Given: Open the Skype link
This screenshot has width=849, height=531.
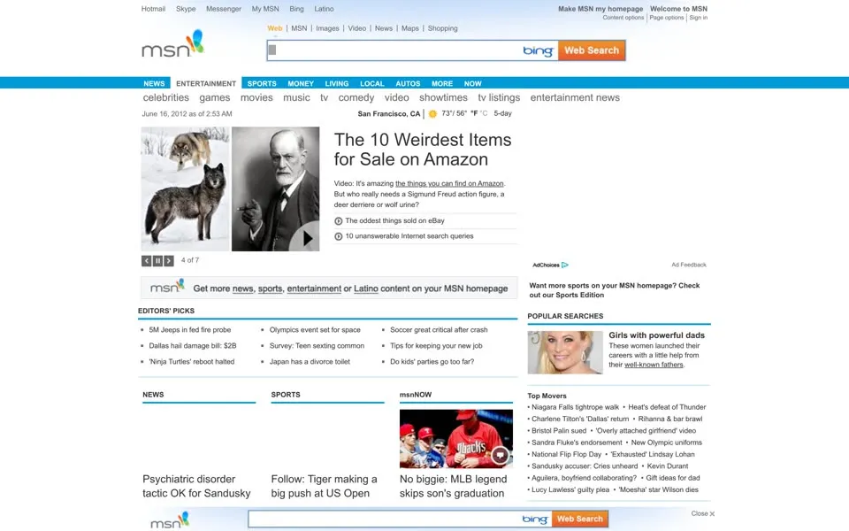Looking at the screenshot, I should (x=186, y=9).
